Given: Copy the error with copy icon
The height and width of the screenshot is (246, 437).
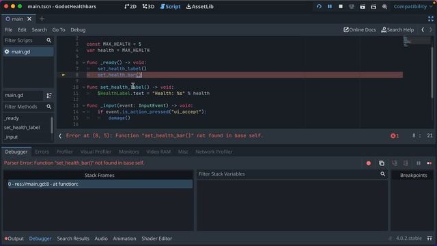Looking at the screenshot, I should 381,163.
